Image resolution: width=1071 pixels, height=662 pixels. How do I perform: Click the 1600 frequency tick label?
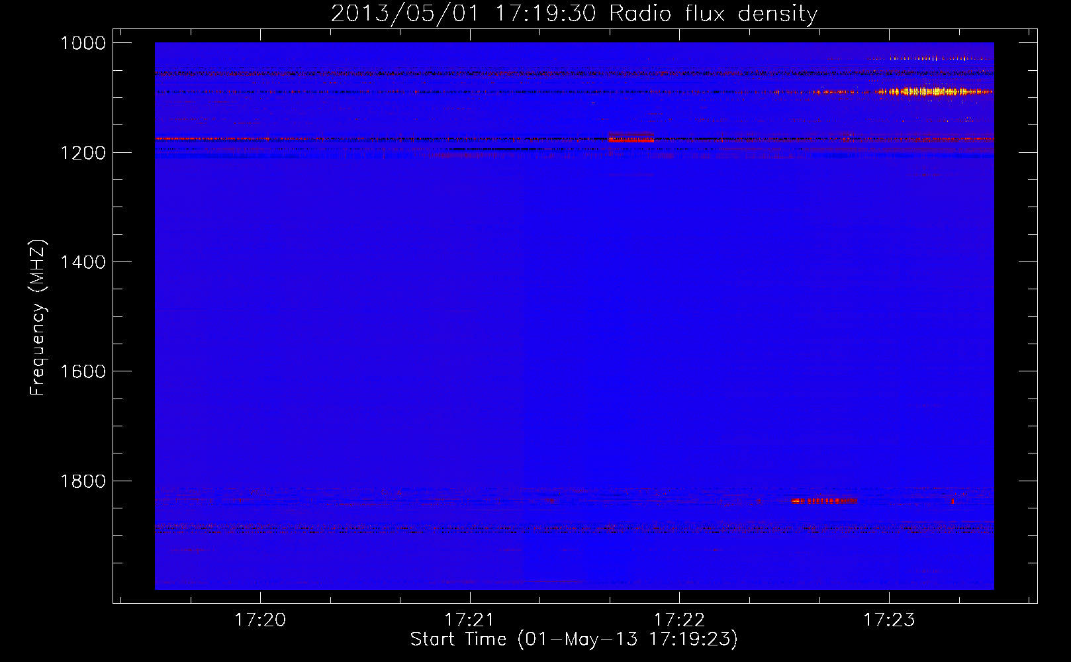(83, 371)
